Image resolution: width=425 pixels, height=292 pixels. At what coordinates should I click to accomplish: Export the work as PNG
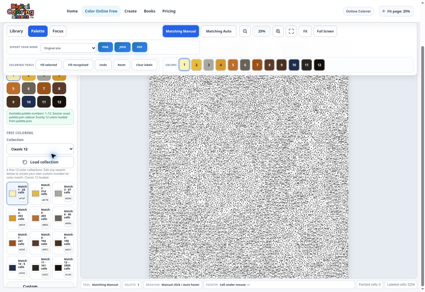pos(105,47)
